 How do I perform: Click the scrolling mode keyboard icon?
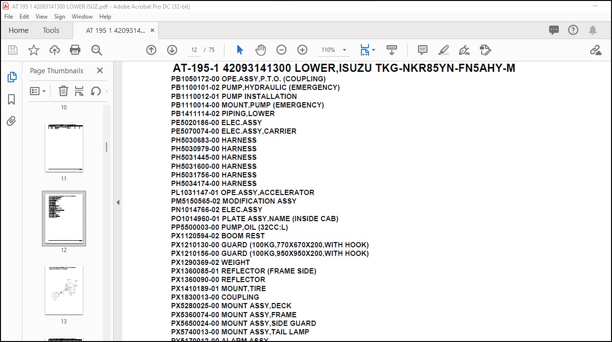392,50
